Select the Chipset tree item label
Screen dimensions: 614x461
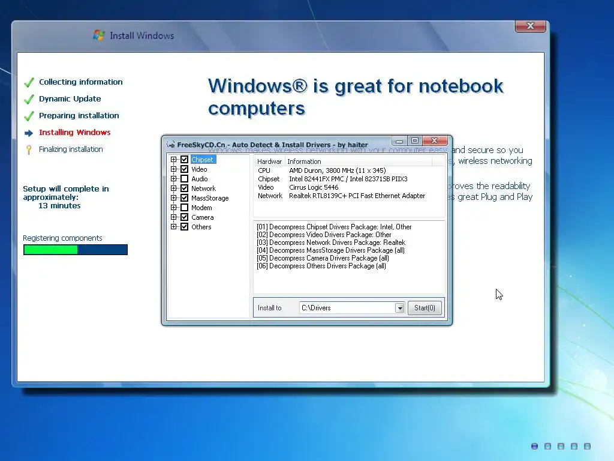click(x=203, y=160)
